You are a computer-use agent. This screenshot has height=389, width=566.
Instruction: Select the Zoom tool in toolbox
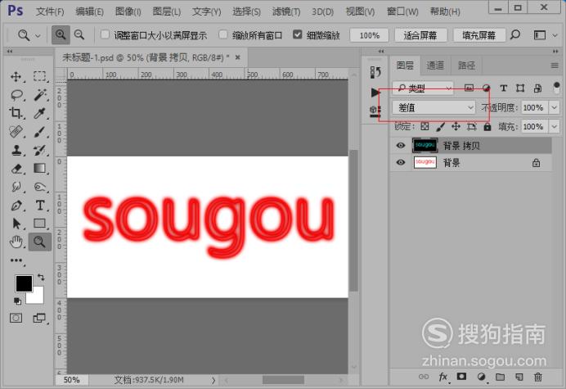[40, 242]
